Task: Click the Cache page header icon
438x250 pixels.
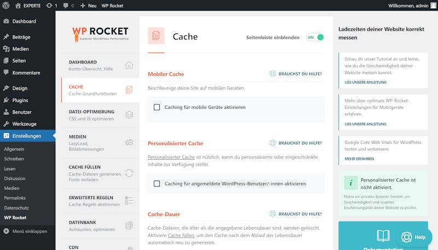Action: [x=156, y=36]
